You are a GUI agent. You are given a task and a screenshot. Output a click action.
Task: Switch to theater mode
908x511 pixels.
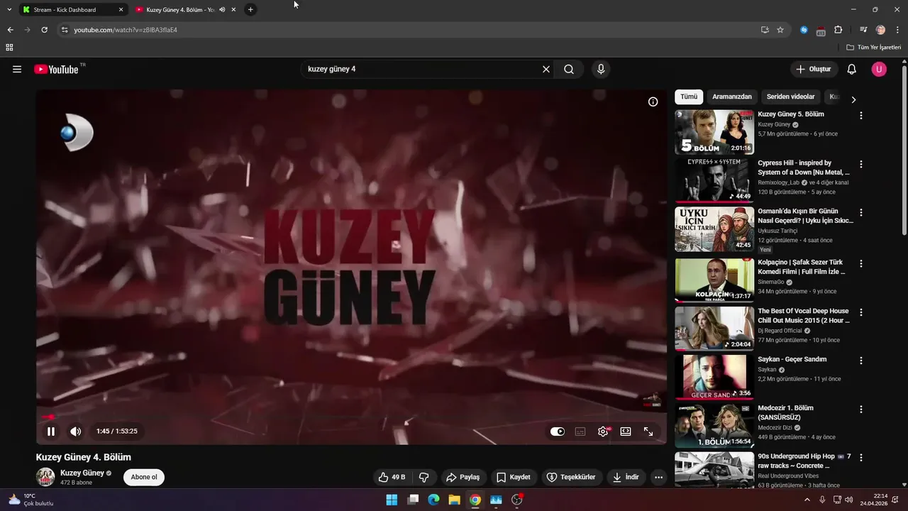click(626, 431)
